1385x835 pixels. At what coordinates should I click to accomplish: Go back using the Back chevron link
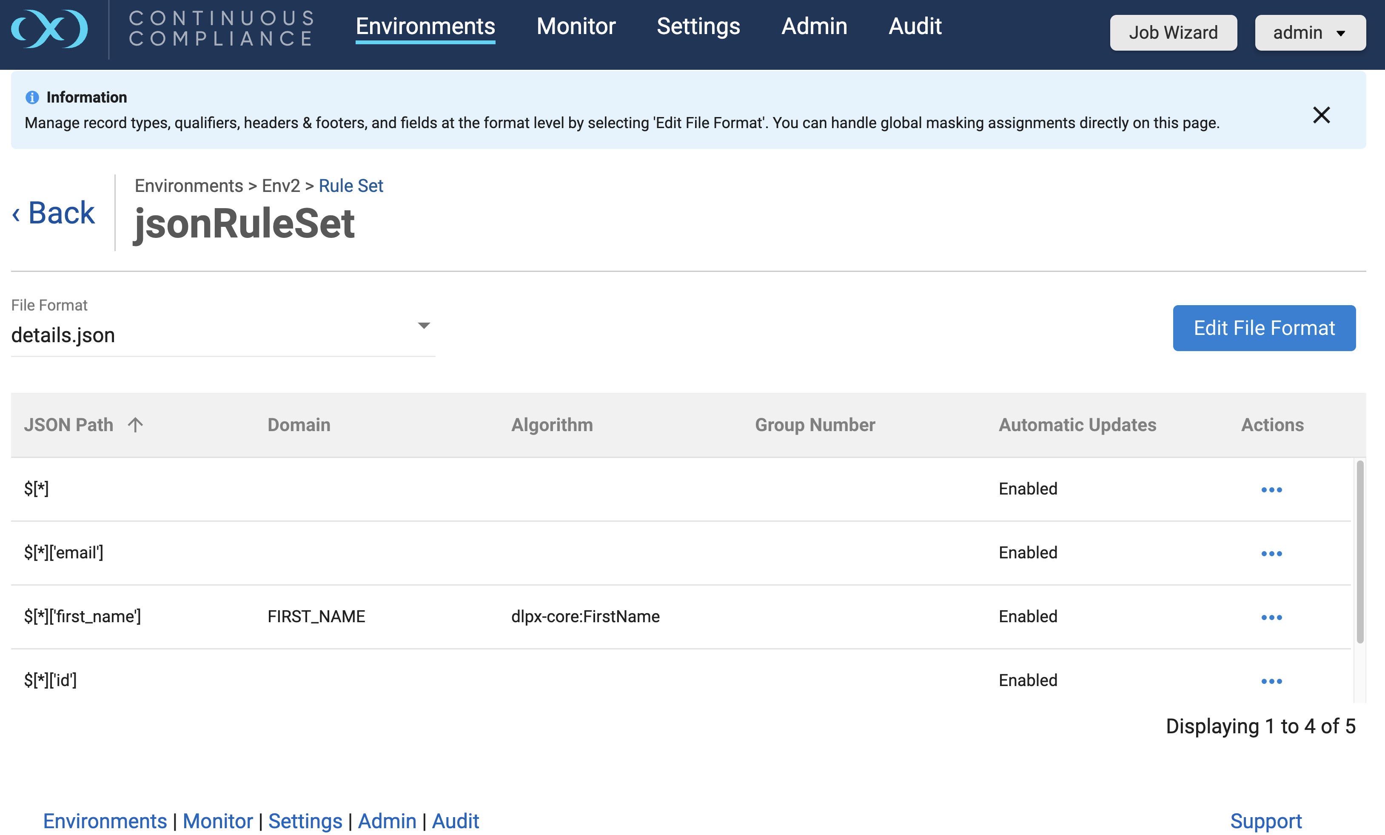[54, 213]
